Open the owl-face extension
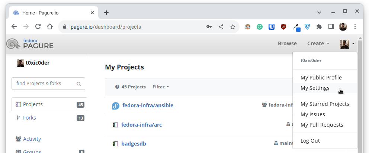 point(248,27)
